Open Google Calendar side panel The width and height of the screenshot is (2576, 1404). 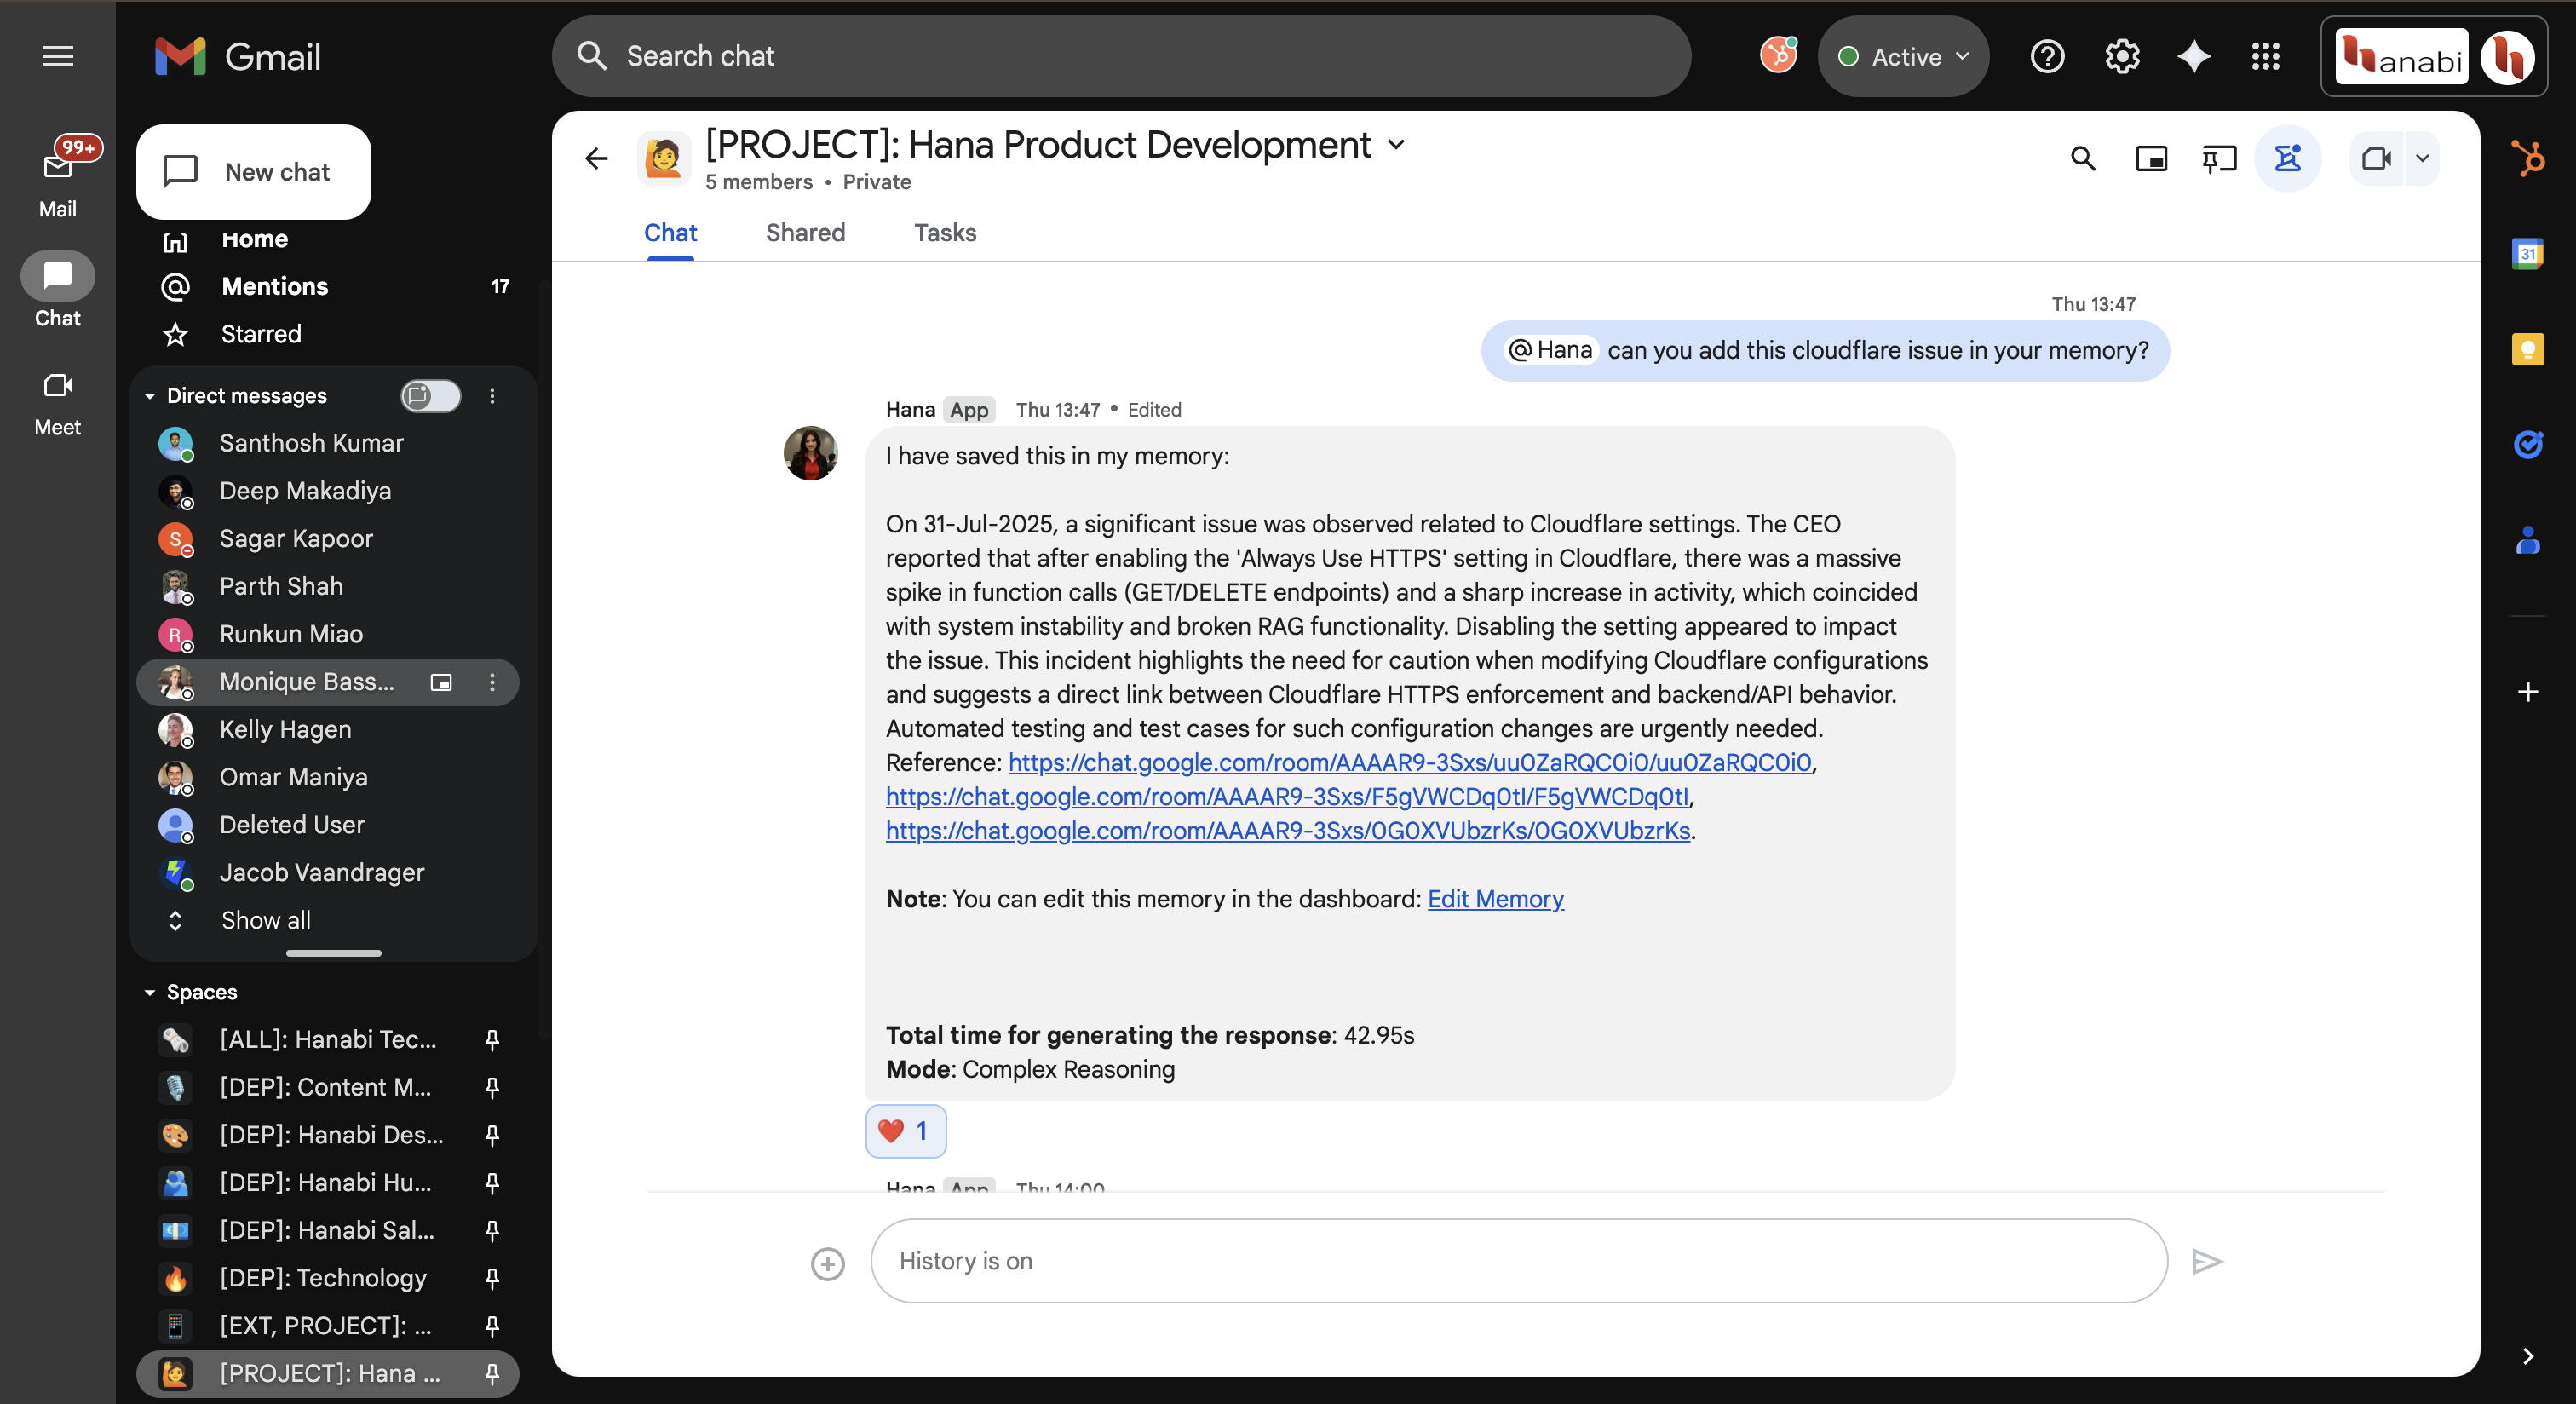2528,253
